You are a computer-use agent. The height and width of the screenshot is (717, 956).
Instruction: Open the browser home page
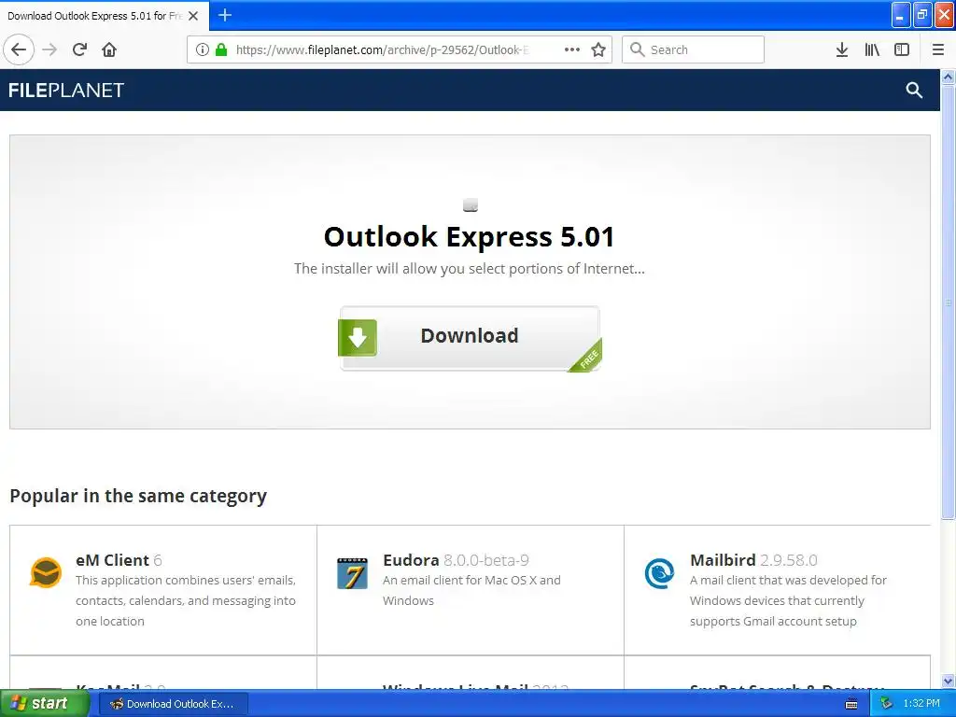[x=109, y=50]
